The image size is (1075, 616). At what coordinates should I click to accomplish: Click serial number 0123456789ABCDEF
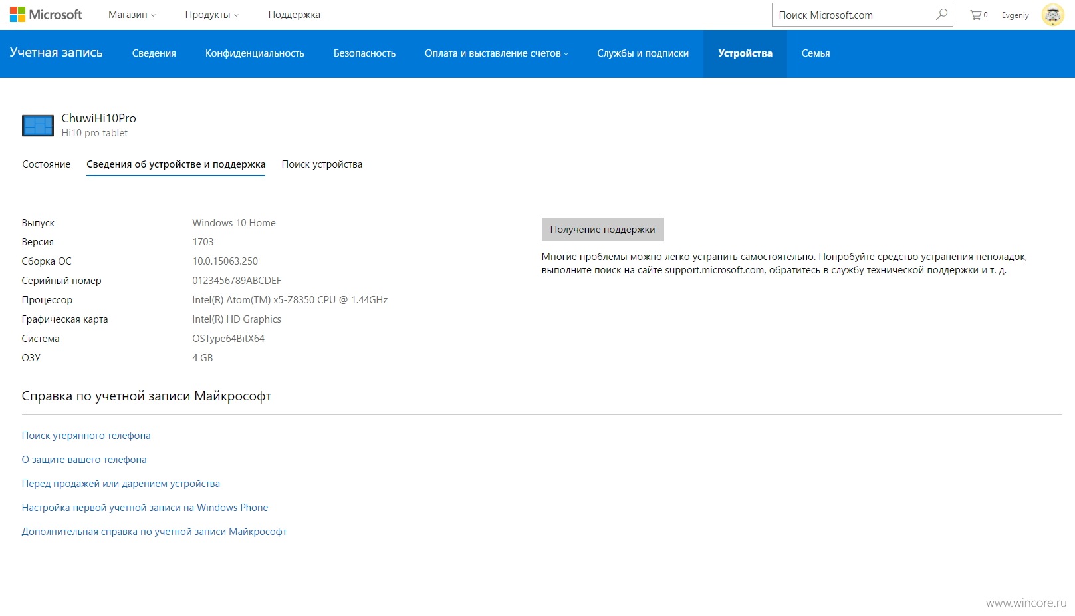(237, 281)
